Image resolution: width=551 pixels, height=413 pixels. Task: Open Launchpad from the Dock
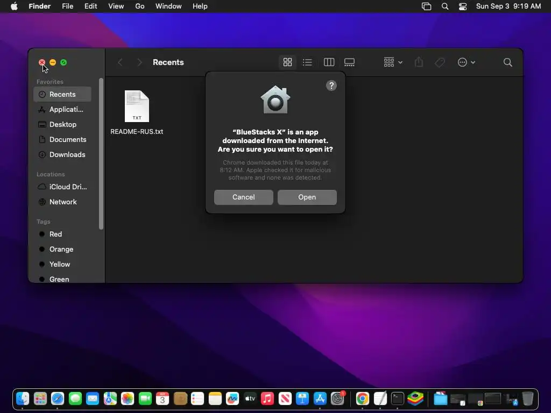(x=40, y=398)
